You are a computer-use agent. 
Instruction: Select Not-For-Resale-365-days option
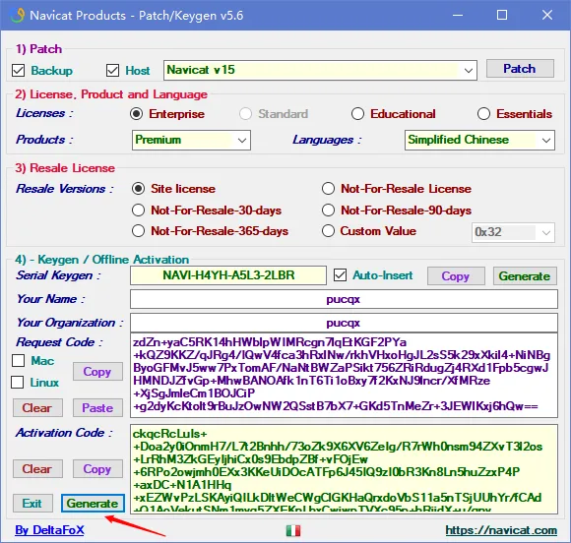click(x=139, y=231)
